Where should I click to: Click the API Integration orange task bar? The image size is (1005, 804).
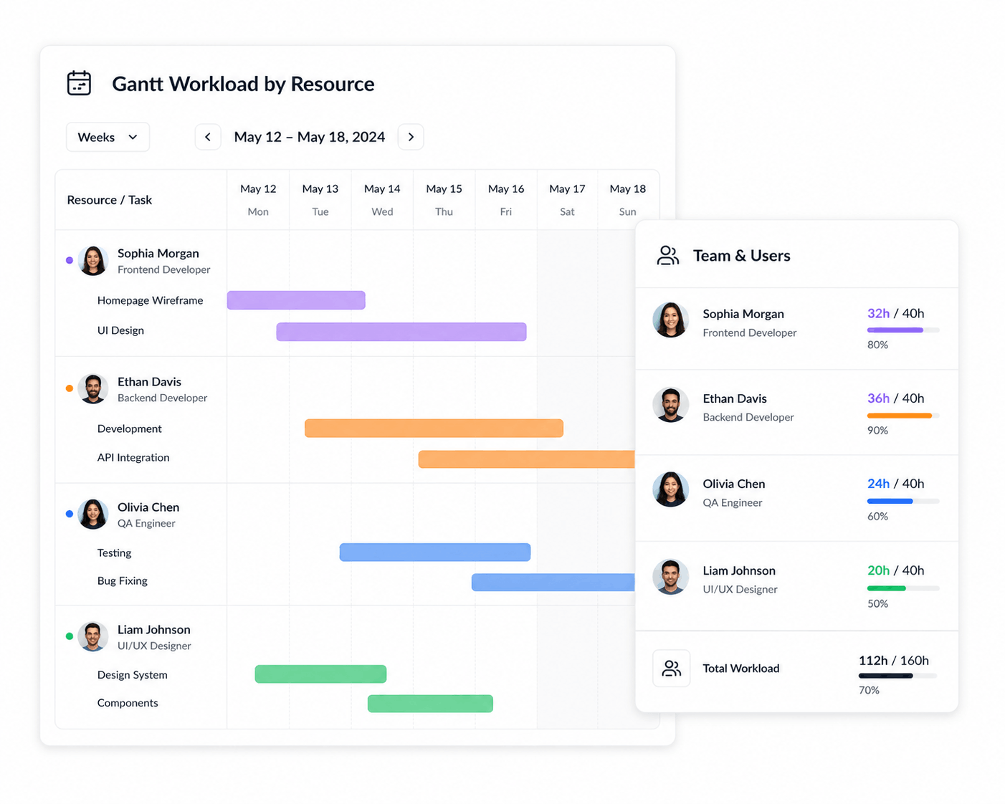coord(527,459)
